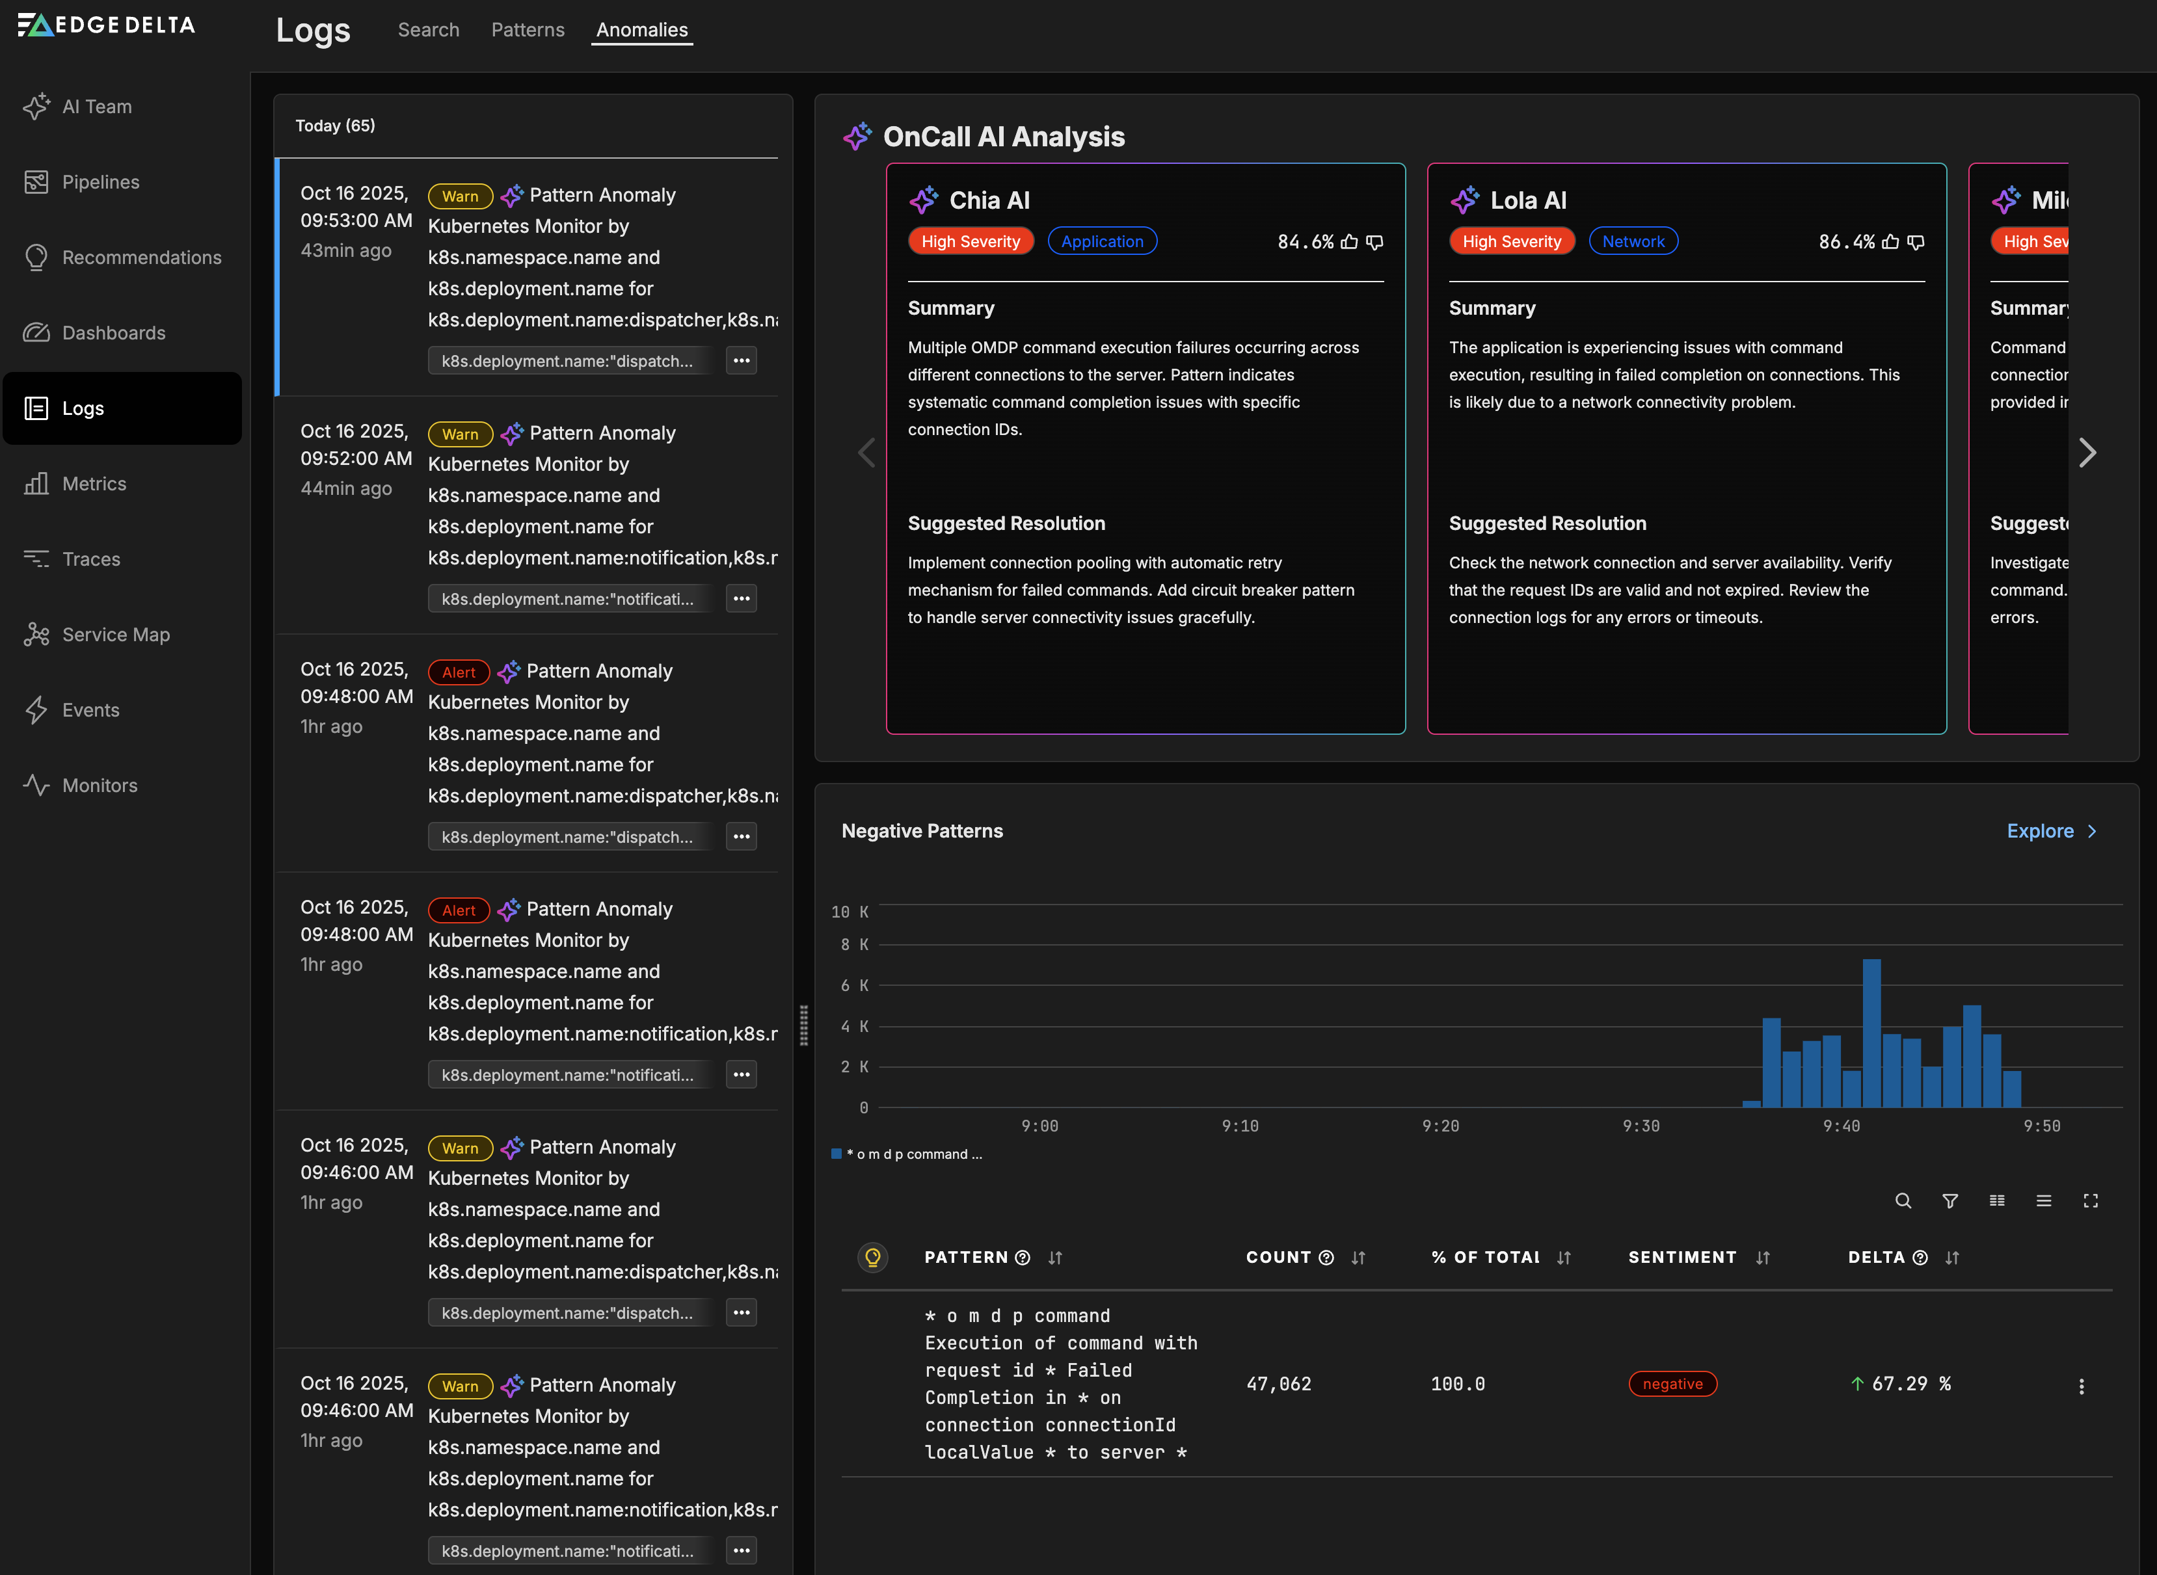Open the three-dot menu on pattern row
Screen dimensions: 2157x1575
click(2081, 1386)
